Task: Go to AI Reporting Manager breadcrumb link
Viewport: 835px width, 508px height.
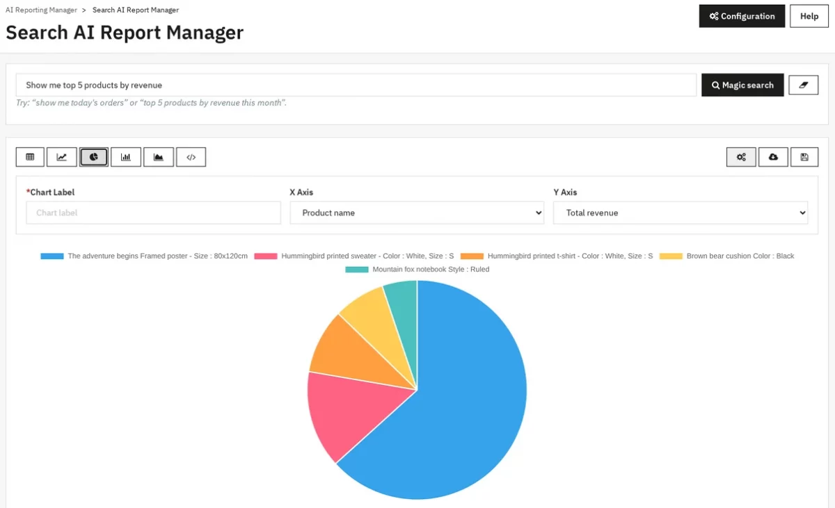Action: pyautogui.click(x=42, y=10)
